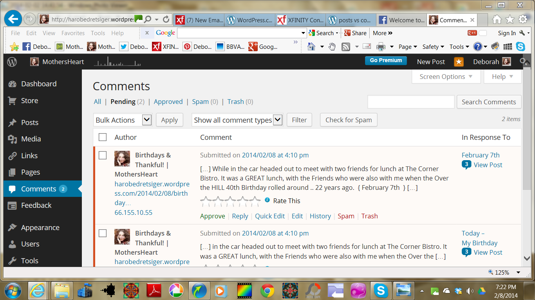This screenshot has height=300, width=535.
Task: Tick the checkbox for the first comment
Action: 103,155
